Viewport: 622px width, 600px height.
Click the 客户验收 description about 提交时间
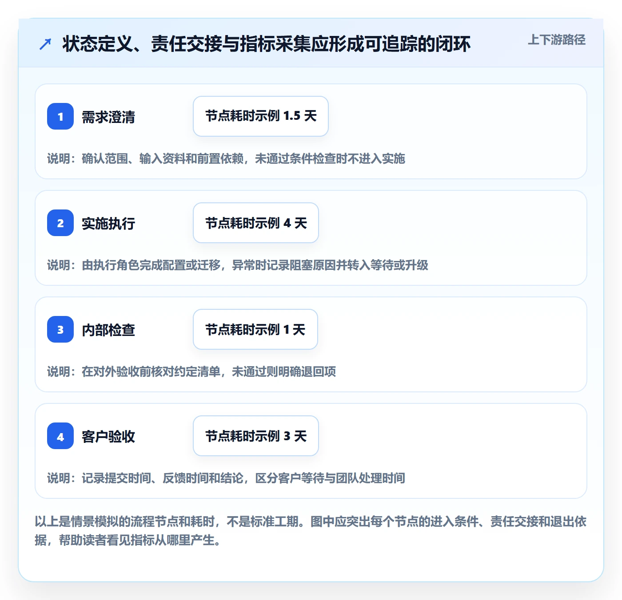click(226, 478)
